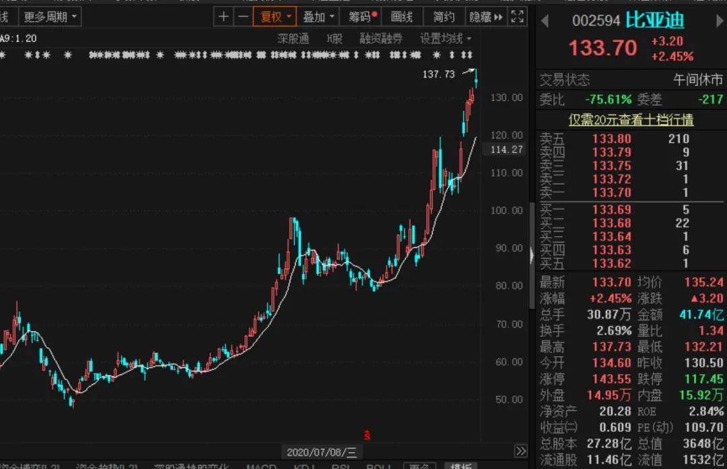Image resolution: width=727 pixels, height=469 pixels.
Task: Click the 流值 value 1532亿
Action: point(703,460)
